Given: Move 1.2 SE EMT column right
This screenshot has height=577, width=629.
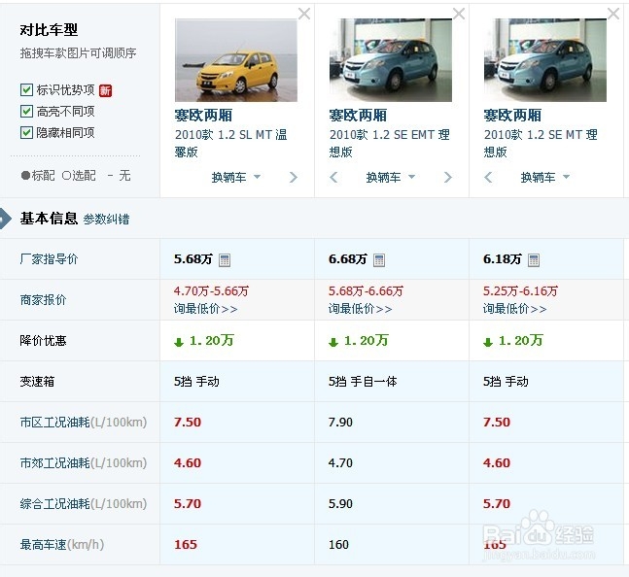Looking at the screenshot, I should point(448,177).
